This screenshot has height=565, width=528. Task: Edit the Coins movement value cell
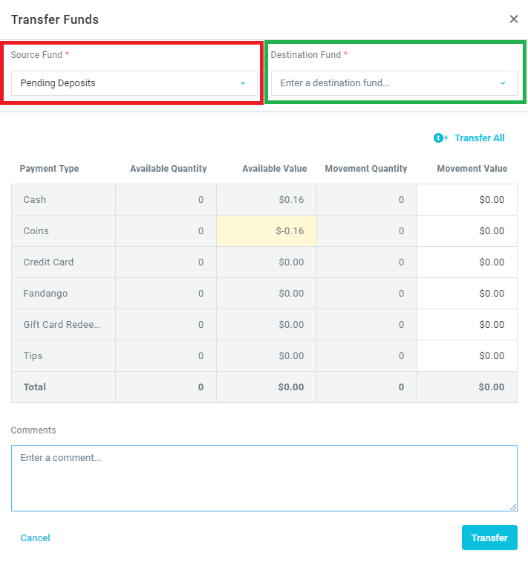pyautogui.click(x=467, y=231)
